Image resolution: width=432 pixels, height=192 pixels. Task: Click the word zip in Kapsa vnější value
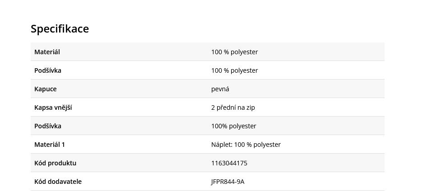pos(251,108)
